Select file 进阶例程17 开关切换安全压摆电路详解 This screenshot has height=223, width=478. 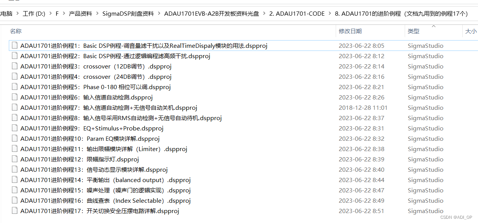pos(100,211)
